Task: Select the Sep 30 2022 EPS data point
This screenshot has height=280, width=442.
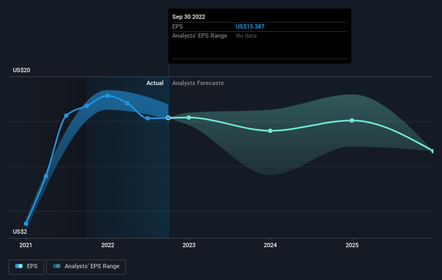Action: point(169,118)
